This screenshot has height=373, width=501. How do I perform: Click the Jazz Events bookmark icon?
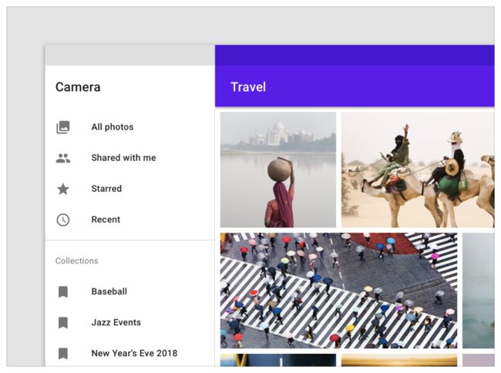(x=63, y=323)
